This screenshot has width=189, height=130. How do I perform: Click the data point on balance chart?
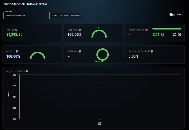click(x=100, y=82)
